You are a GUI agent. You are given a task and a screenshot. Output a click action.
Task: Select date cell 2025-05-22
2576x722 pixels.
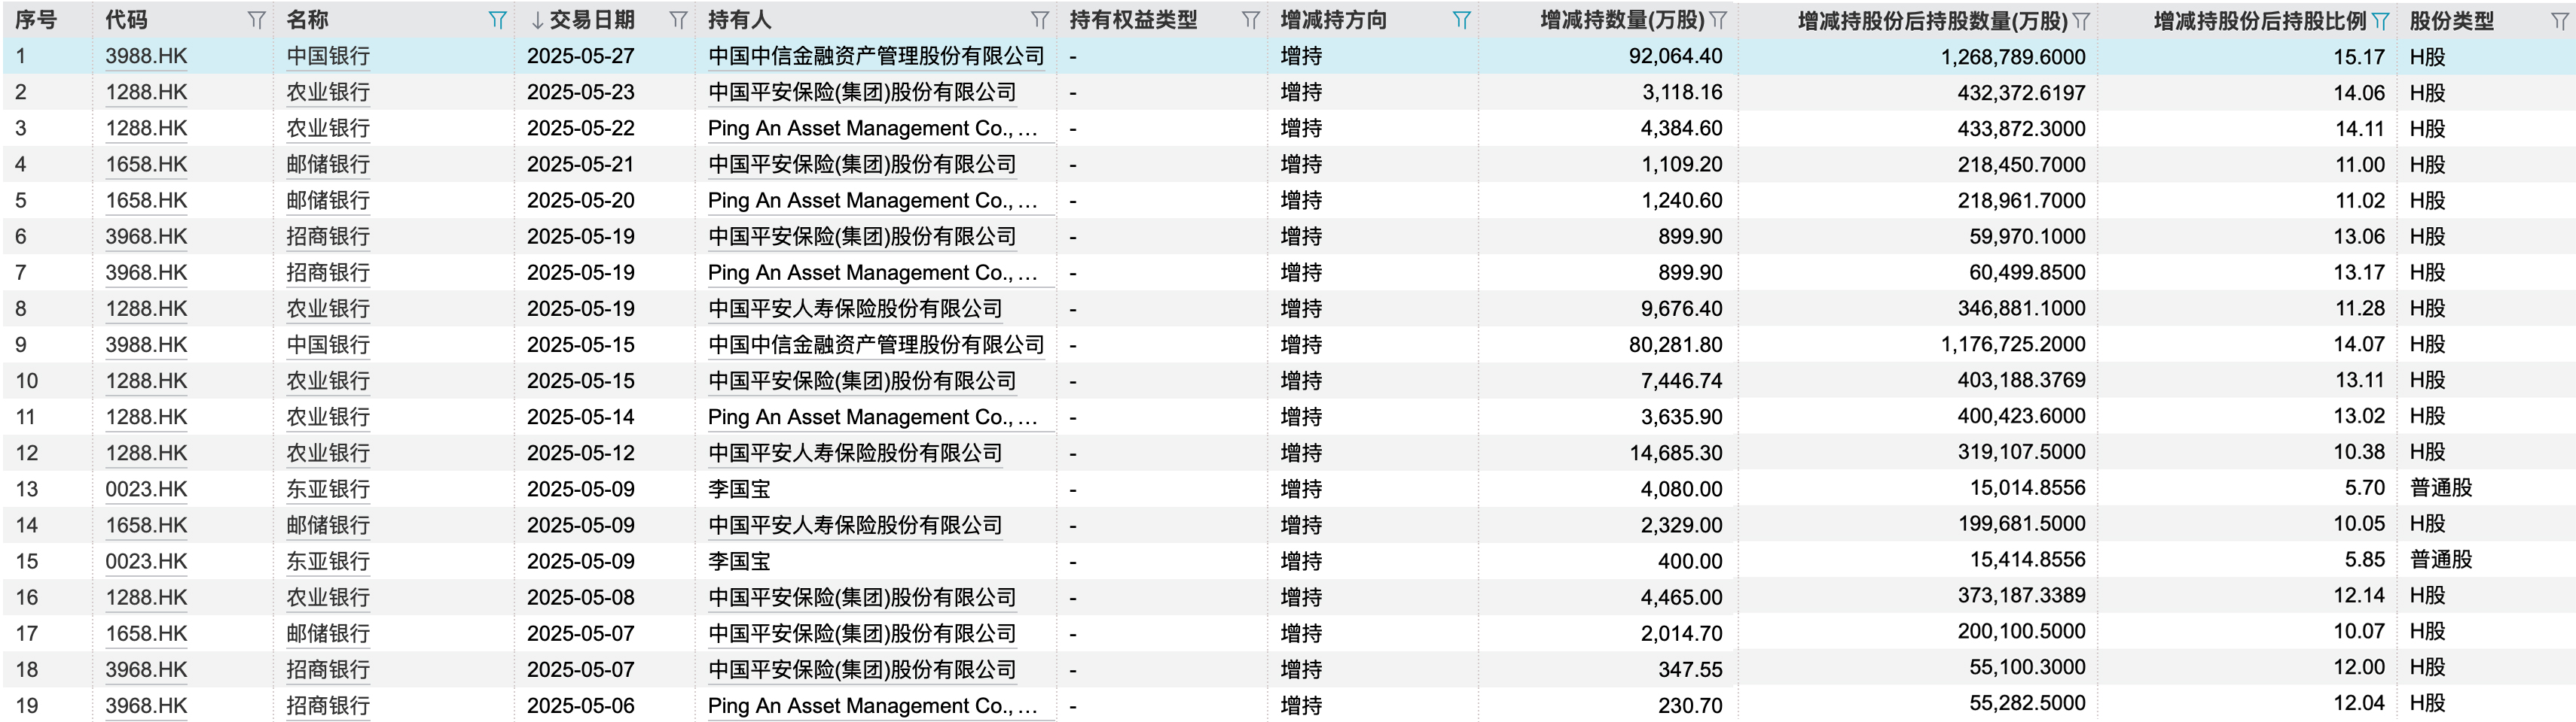(x=581, y=128)
